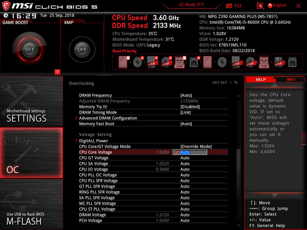Viewport: 307px width, 230px height.
Task: Click the Adjusted DRAM Frequency 2133MHz value
Action: coord(189,101)
